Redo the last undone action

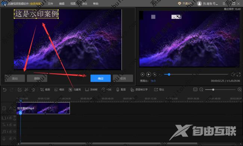(12, 90)
